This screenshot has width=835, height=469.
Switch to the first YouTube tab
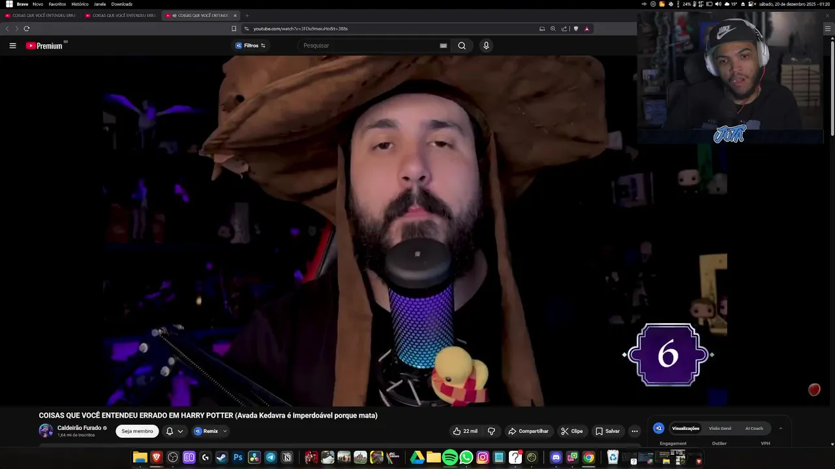40,16
